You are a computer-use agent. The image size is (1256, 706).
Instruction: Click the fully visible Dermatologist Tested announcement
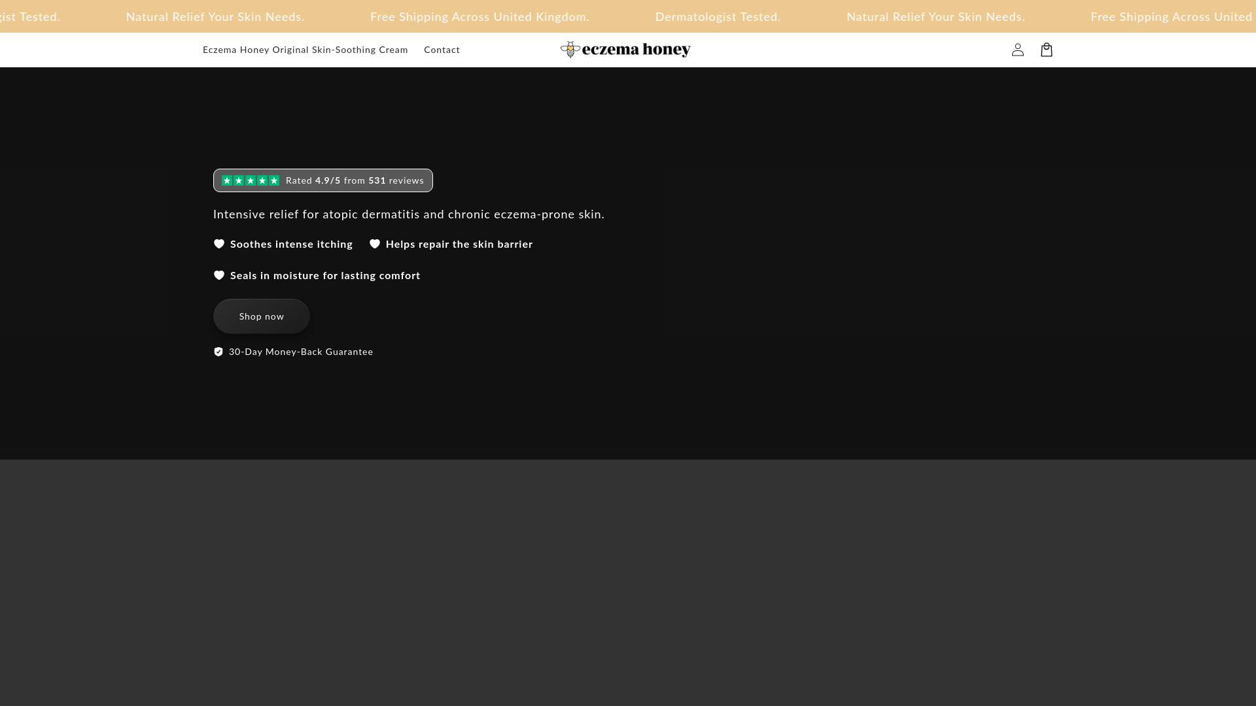(718, 16)
